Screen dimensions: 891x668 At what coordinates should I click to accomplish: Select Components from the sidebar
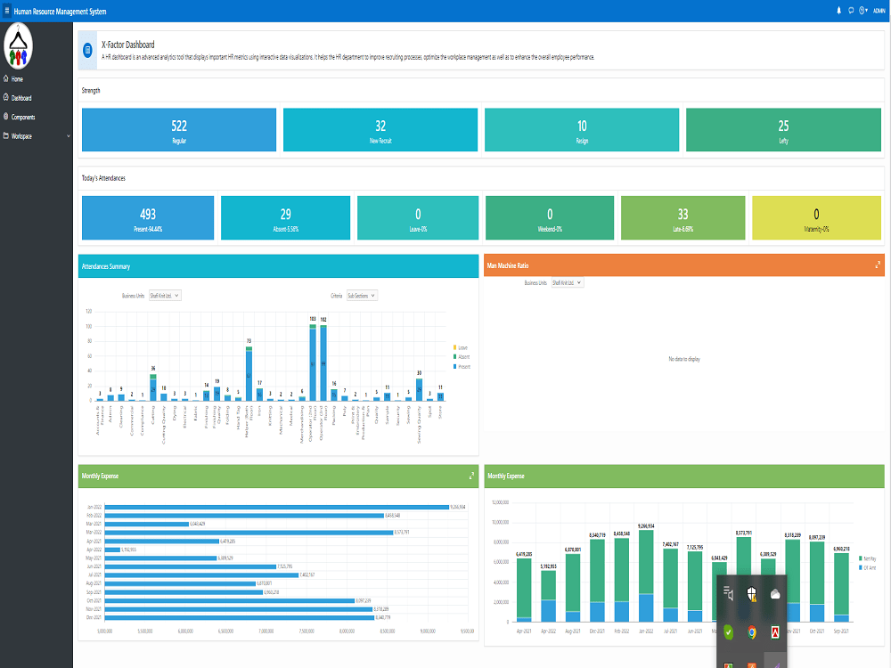pyautogui.click(x=23, y=117)
